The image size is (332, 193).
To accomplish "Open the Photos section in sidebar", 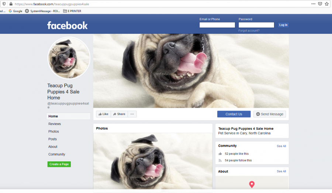I will pos(53,131).
